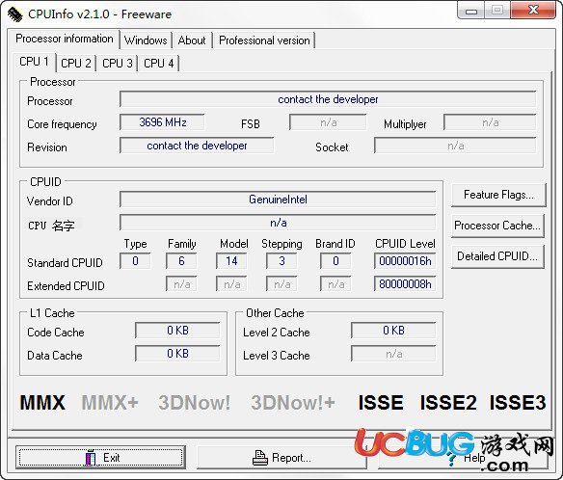Image resolution: width=563 pixels, height=480 pixels.
Task: Maximize the CPUInfo window
Action: pyautogui.click(x=496, y=11)
